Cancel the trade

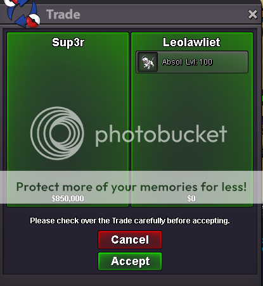(130, 240)
